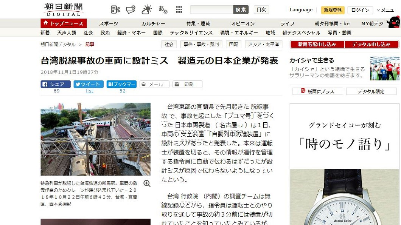The height and width of the screenshot is (225, 401).
Task: Expand the メニュー dropdown
Action: 388,10
